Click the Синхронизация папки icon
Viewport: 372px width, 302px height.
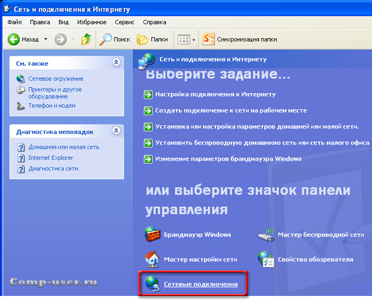[209, 40]
